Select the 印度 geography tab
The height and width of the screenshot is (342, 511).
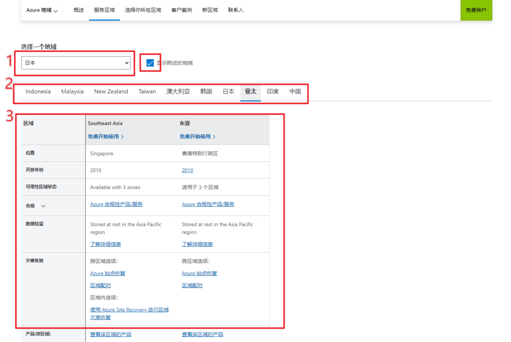[x=273, y=92]
